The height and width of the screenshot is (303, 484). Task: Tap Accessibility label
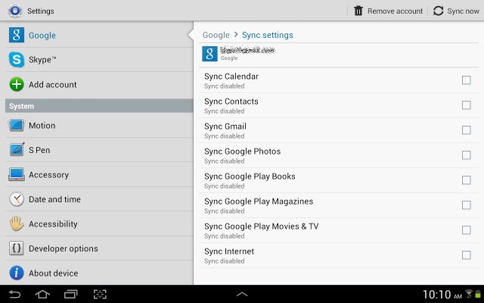click(x=53, y=224)
